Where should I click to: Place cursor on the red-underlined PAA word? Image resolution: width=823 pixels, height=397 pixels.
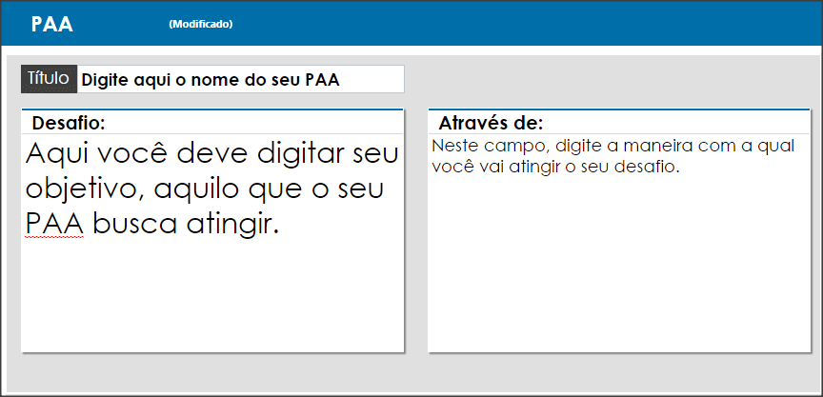click(x=54, y=225)
